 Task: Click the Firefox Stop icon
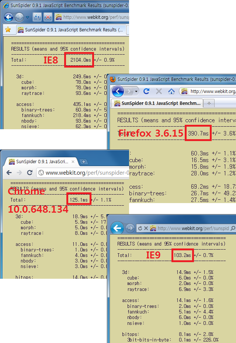159,91
